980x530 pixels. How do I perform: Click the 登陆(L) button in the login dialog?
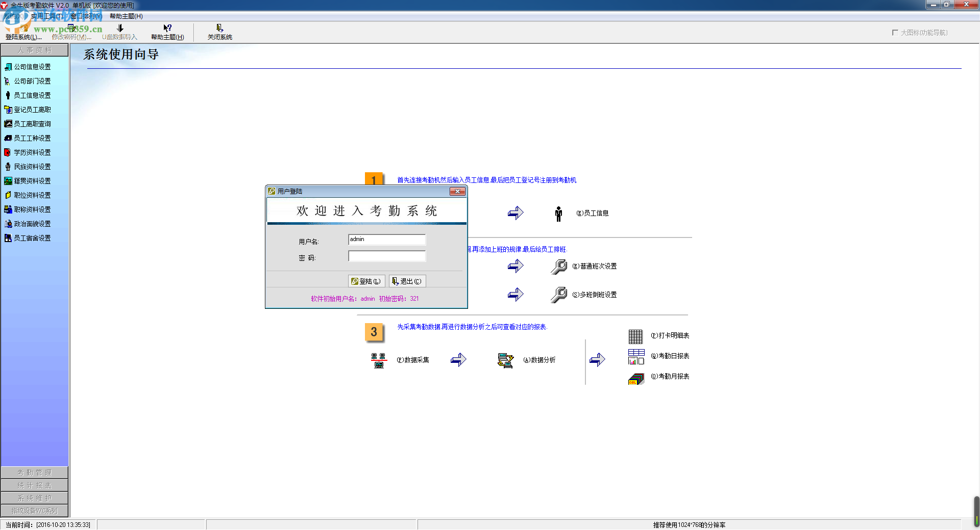(366, 281)
